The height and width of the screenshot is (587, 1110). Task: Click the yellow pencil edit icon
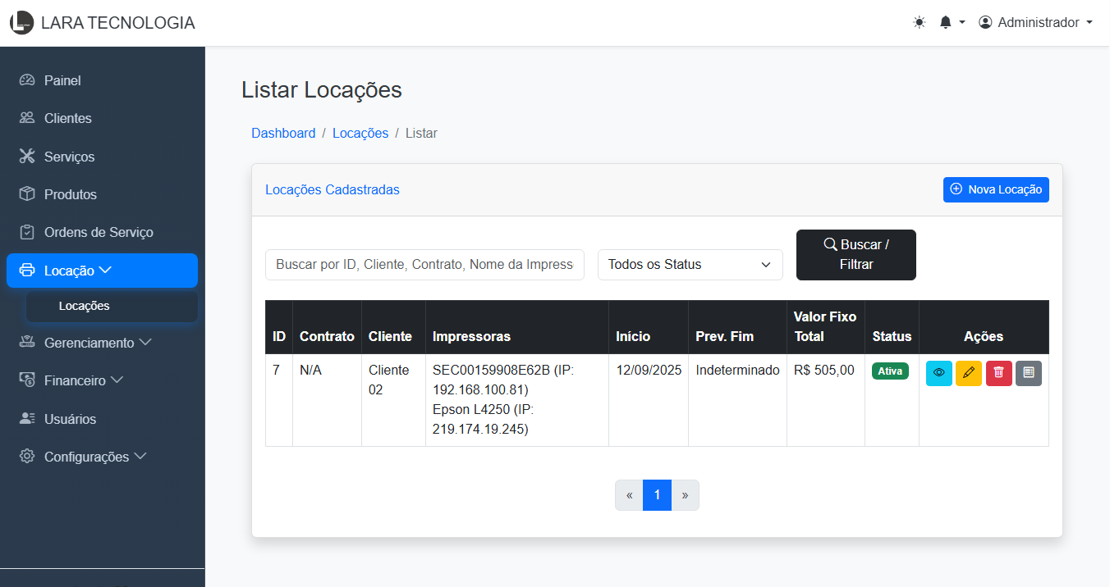point(969,373)
